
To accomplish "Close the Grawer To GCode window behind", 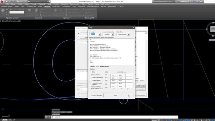I will pos(146,28).
